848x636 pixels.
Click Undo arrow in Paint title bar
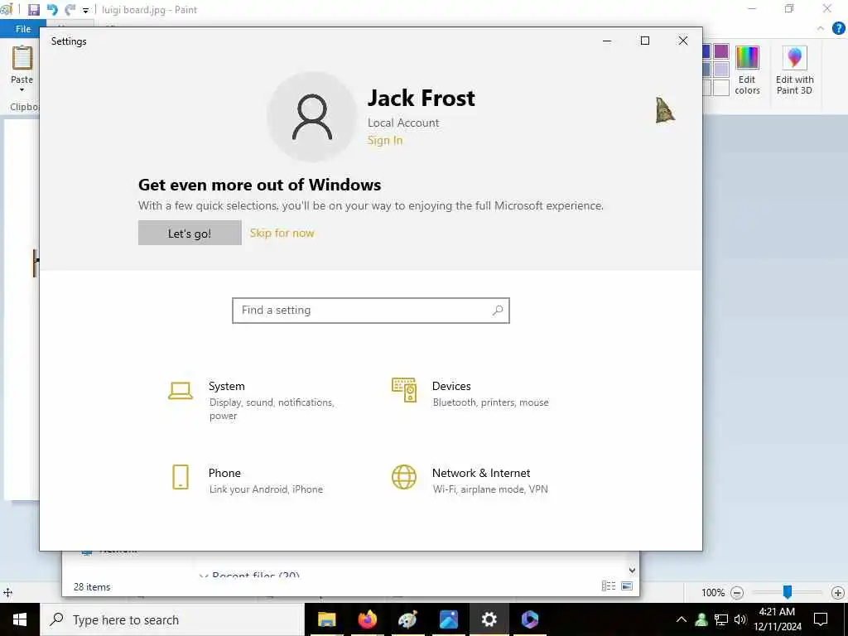(x=52, y=10)
